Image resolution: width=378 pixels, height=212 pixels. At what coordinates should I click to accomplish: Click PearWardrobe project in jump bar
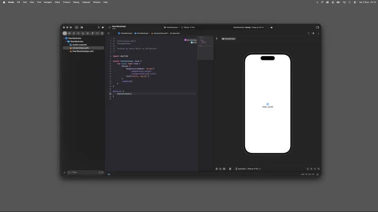125,33
